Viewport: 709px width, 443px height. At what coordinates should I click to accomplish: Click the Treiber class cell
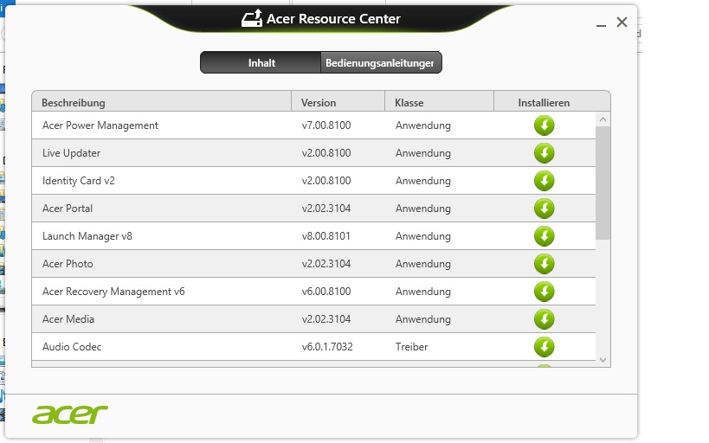tap(411, 347)
